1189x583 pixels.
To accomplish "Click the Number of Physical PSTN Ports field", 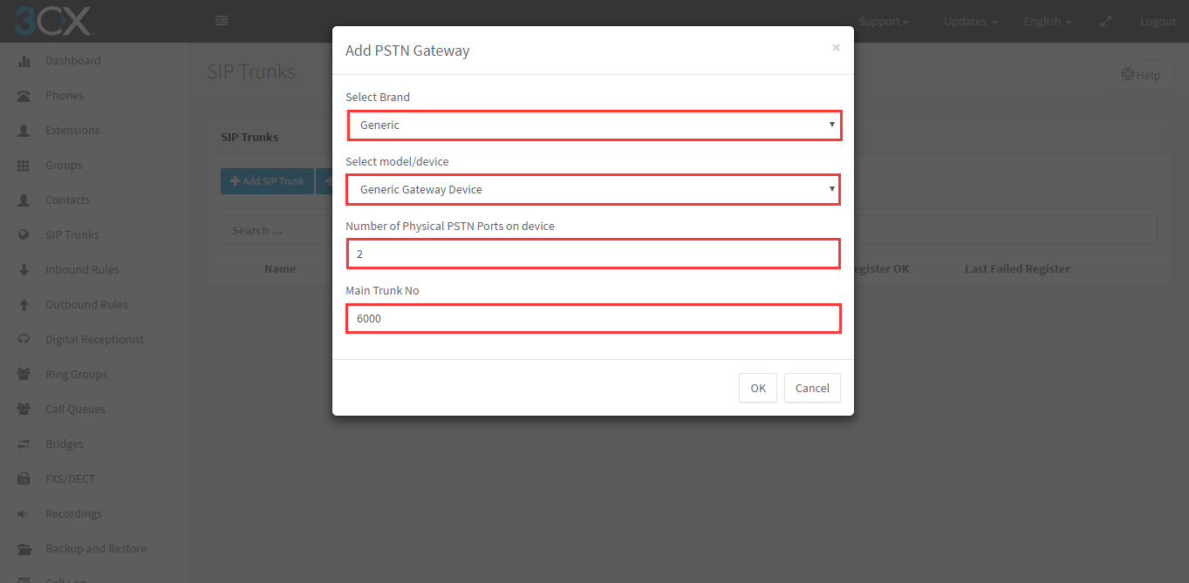I will coord(594,254).
